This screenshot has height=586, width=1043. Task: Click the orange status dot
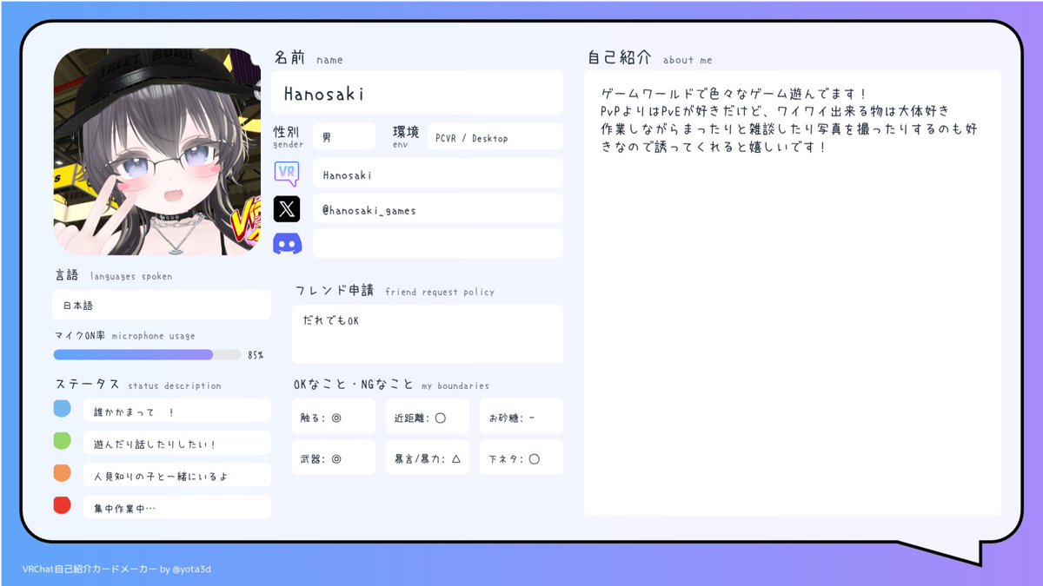[x=62, y=473]
